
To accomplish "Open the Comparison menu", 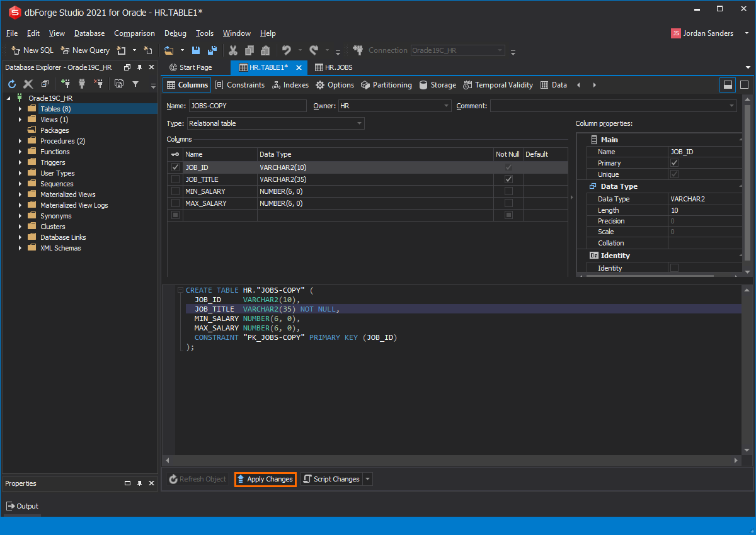I will coord(134,33).
